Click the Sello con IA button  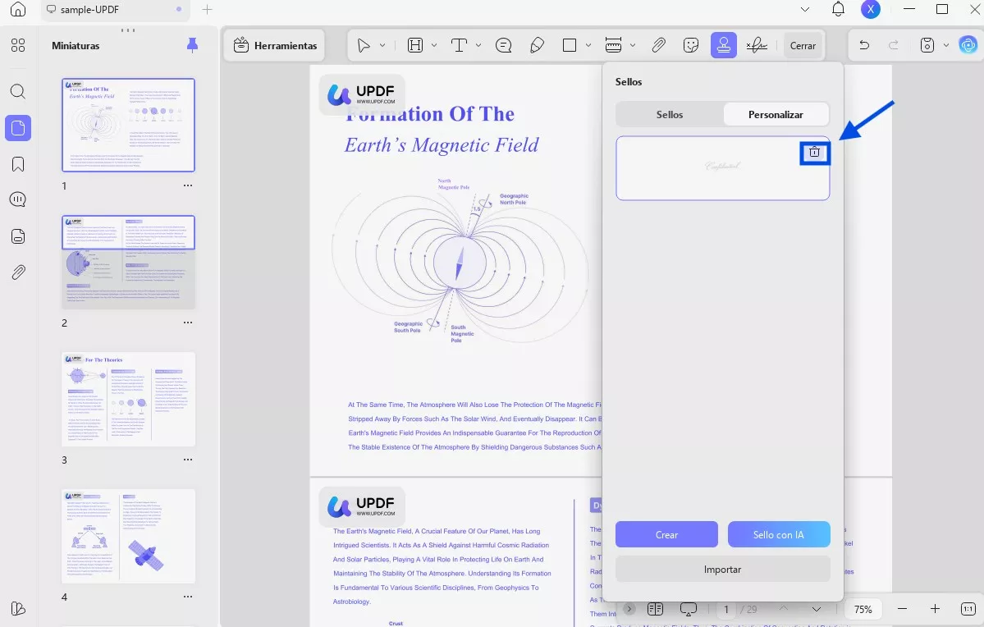tap(779, 535)
